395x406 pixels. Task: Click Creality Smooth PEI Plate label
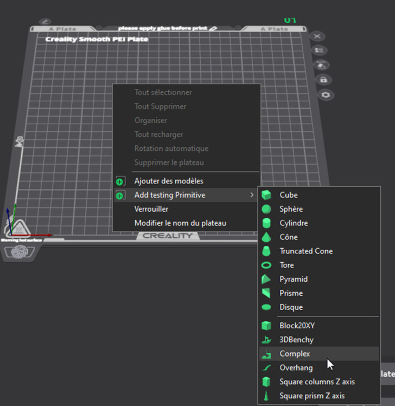click(97, 40)
